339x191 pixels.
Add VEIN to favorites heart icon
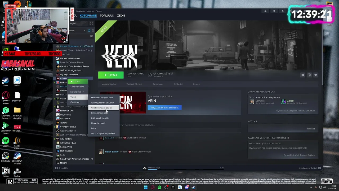click(315, 75)
